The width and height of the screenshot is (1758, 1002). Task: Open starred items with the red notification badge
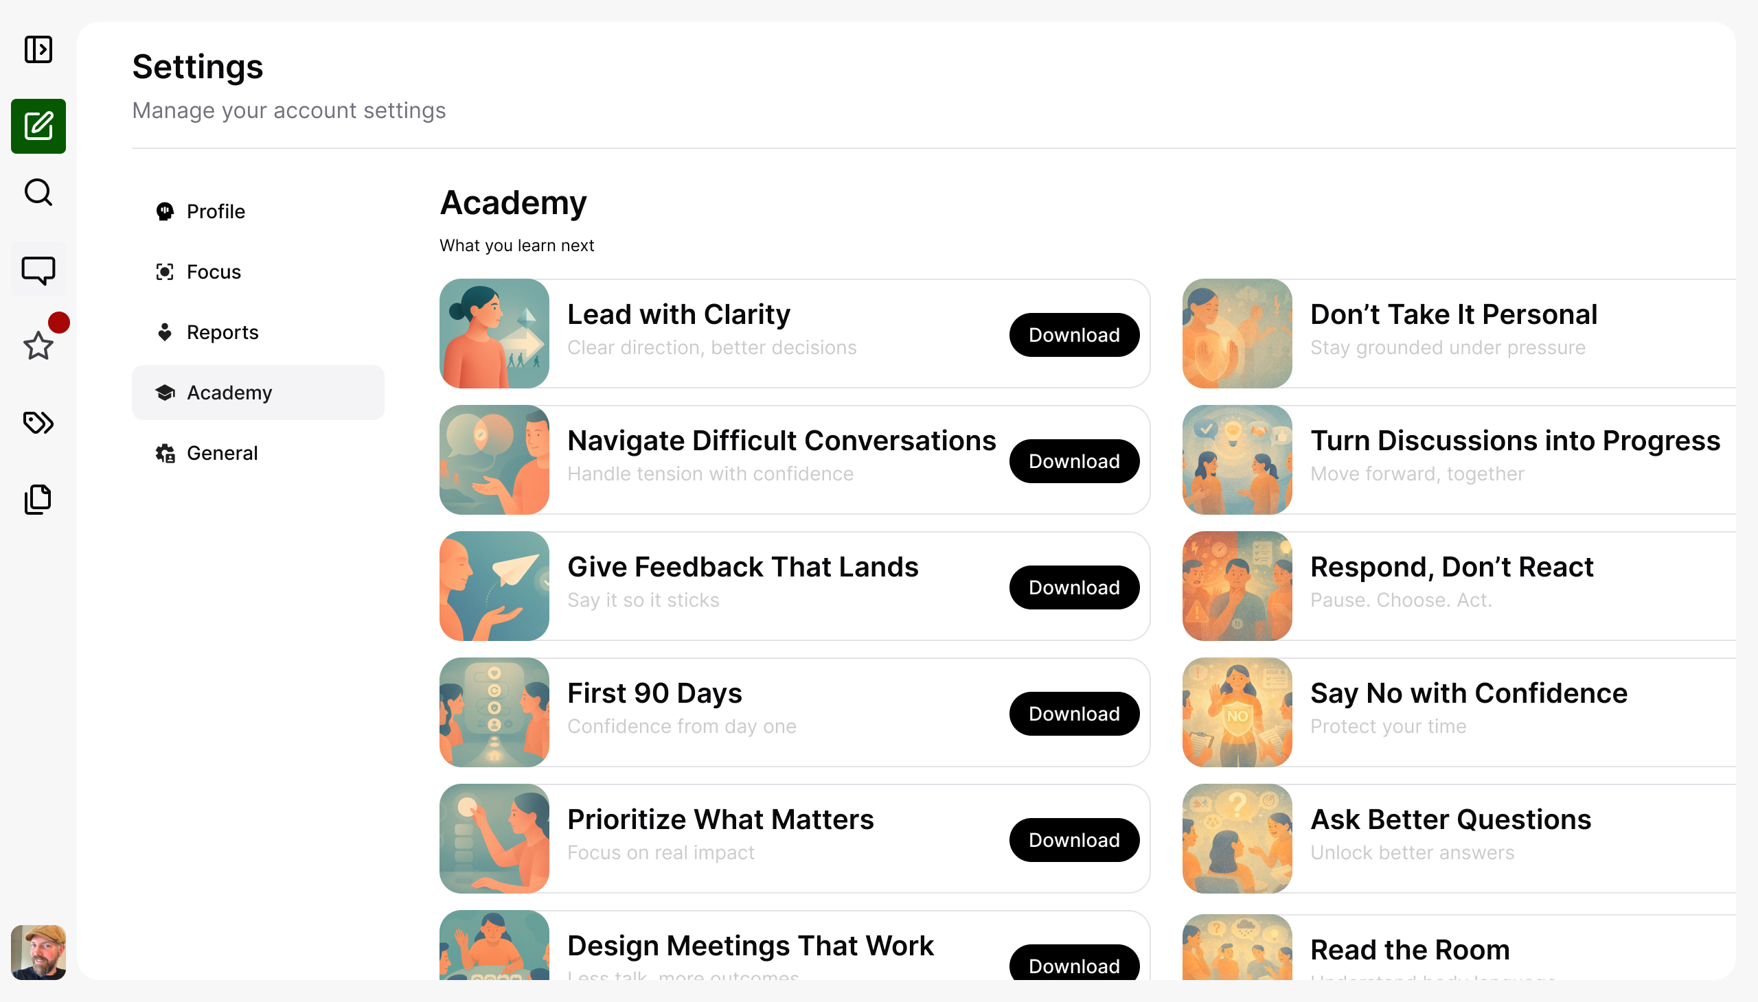click(x=38, y=346)
